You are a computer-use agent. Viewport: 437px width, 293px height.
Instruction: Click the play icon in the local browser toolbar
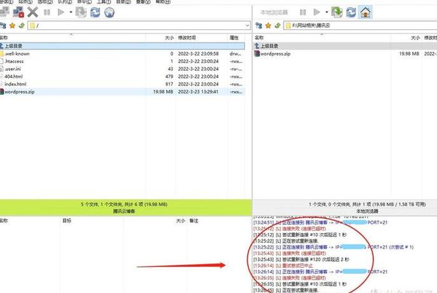317,12
